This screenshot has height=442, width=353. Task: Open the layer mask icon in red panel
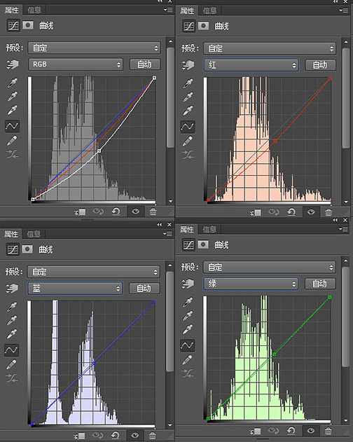[203, 26]
